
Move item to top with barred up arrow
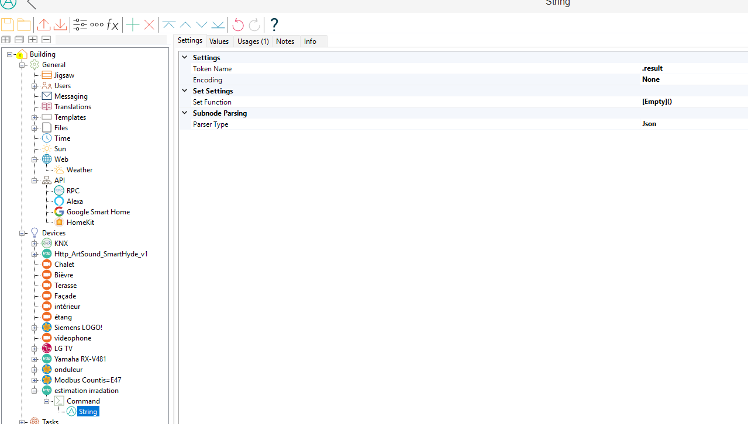[x=169, y=25]
